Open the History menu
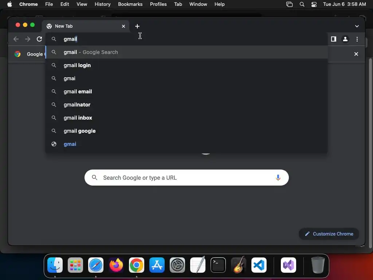 point(102,4)
